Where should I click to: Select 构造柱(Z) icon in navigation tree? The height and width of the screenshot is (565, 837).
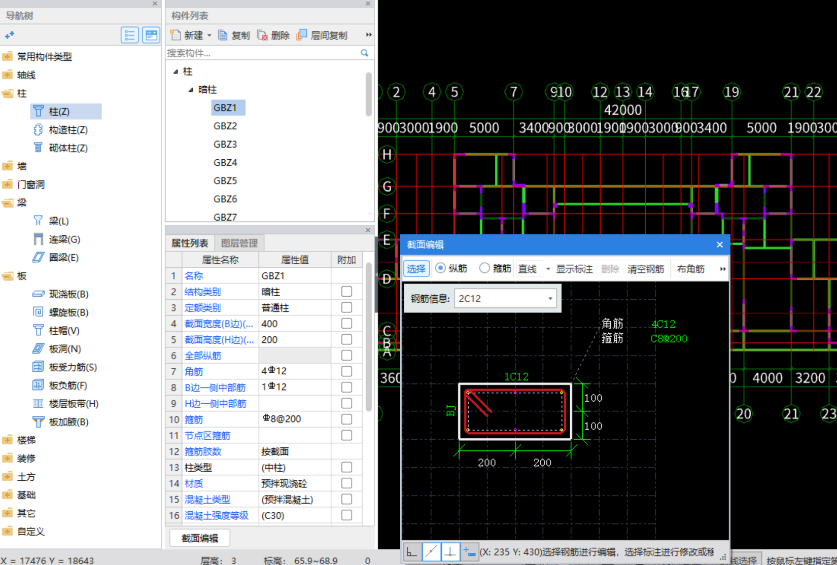pyautogui.click(x=38, y=129)
